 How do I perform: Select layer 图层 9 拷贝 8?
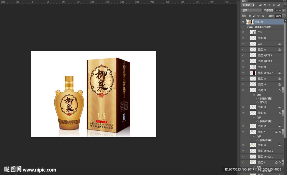[x=265, y=55]
